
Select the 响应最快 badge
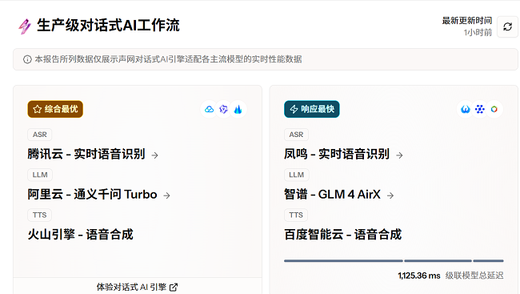pyautogui.click(x=312, y=109)
